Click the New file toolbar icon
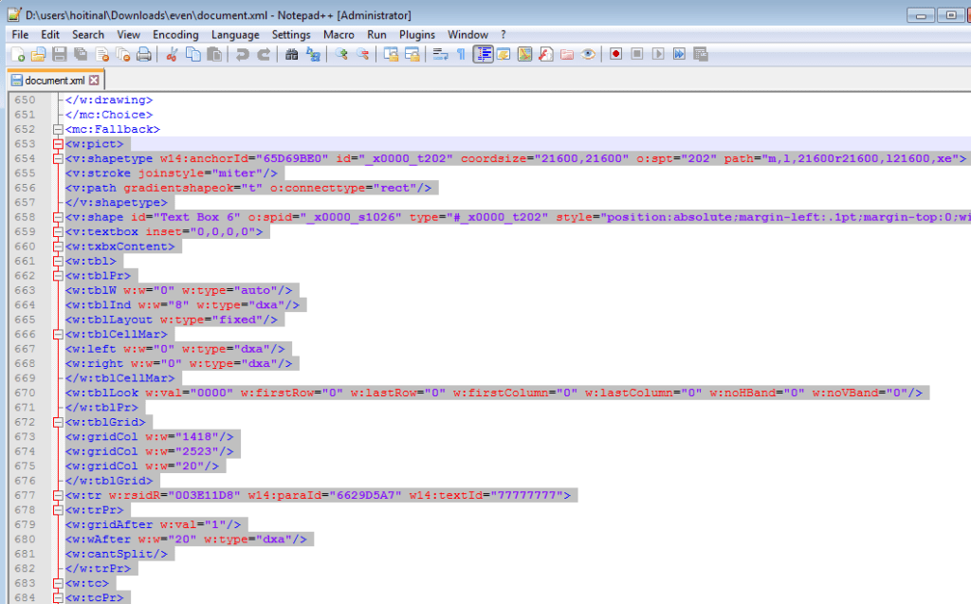 click(x=17, y=55)
